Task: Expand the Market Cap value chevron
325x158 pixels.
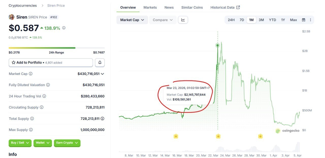Action: [x=103, y=74]
